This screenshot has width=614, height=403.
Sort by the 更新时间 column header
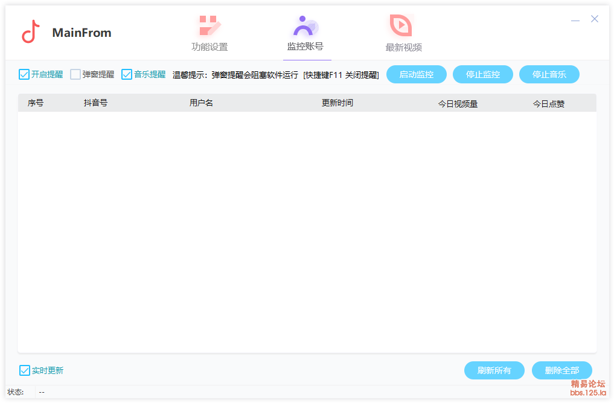pos(337,103)
